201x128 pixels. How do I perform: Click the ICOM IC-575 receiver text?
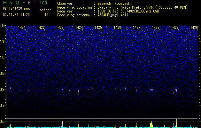point(128,11)
